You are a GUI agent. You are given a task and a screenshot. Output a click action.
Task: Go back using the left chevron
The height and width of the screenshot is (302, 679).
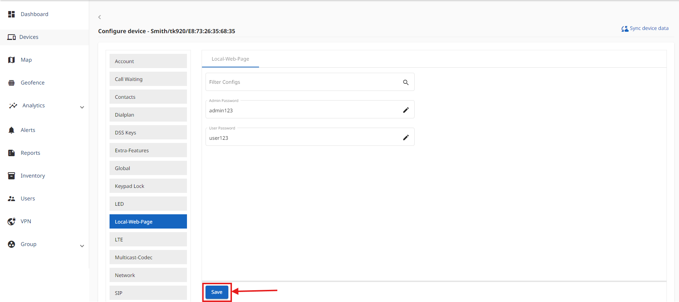(100, 17)
